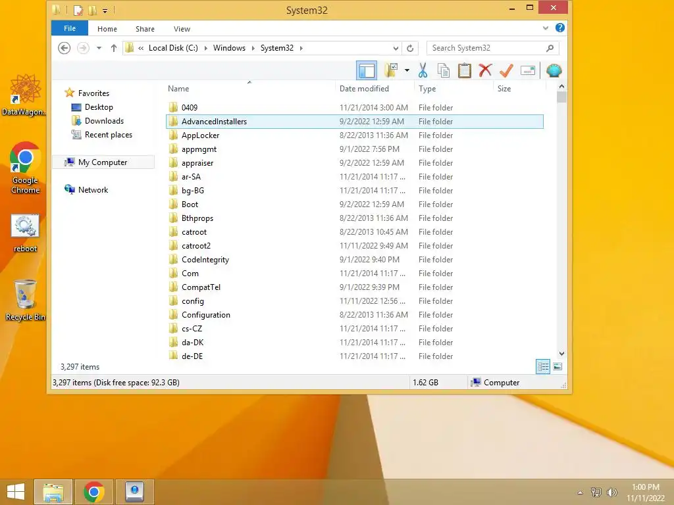This screenshot has width=674, height=505.
Task: Go back with the back arrow button
Action: pos(64,48)
